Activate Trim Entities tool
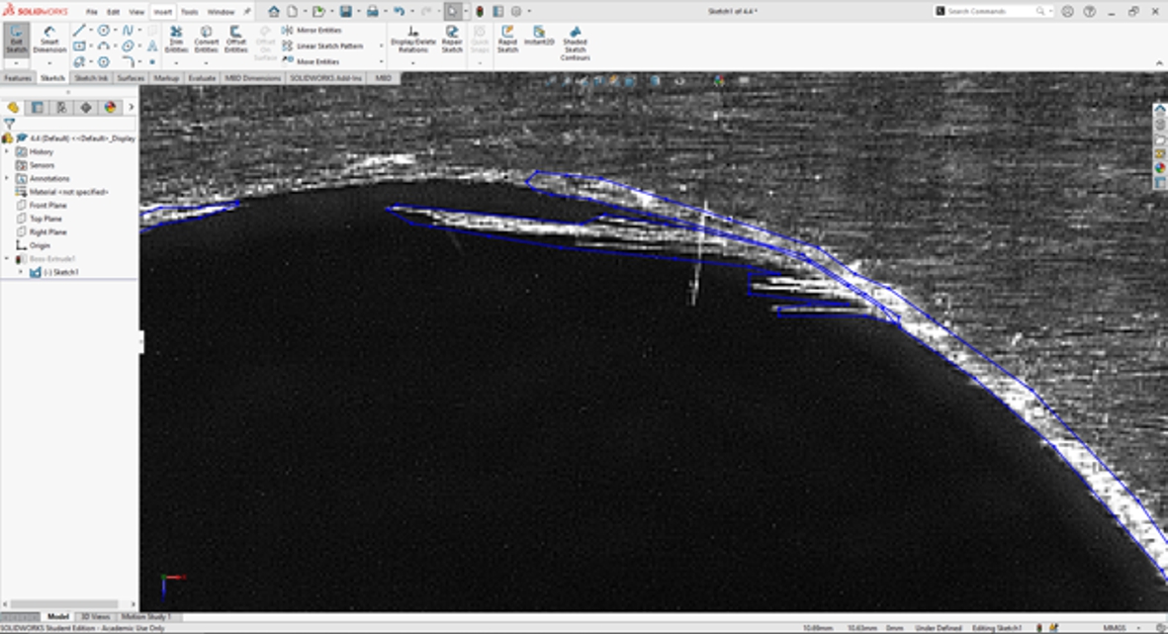This screenshot has width=1168, height=634. click(177, 40)
